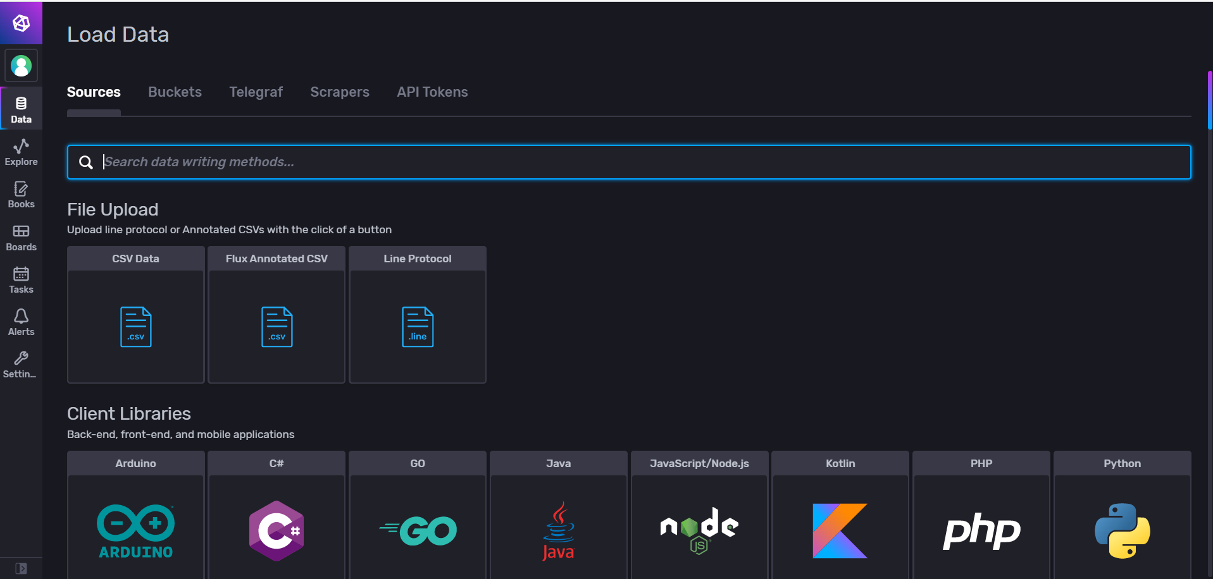
Task: Switch to the Scrapers tab
Action: coord(340,92)
